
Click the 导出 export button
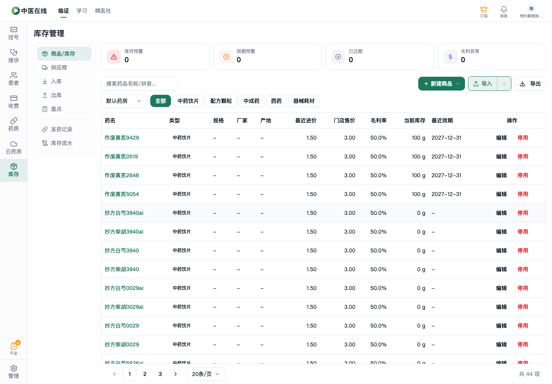tap(530, 84)
